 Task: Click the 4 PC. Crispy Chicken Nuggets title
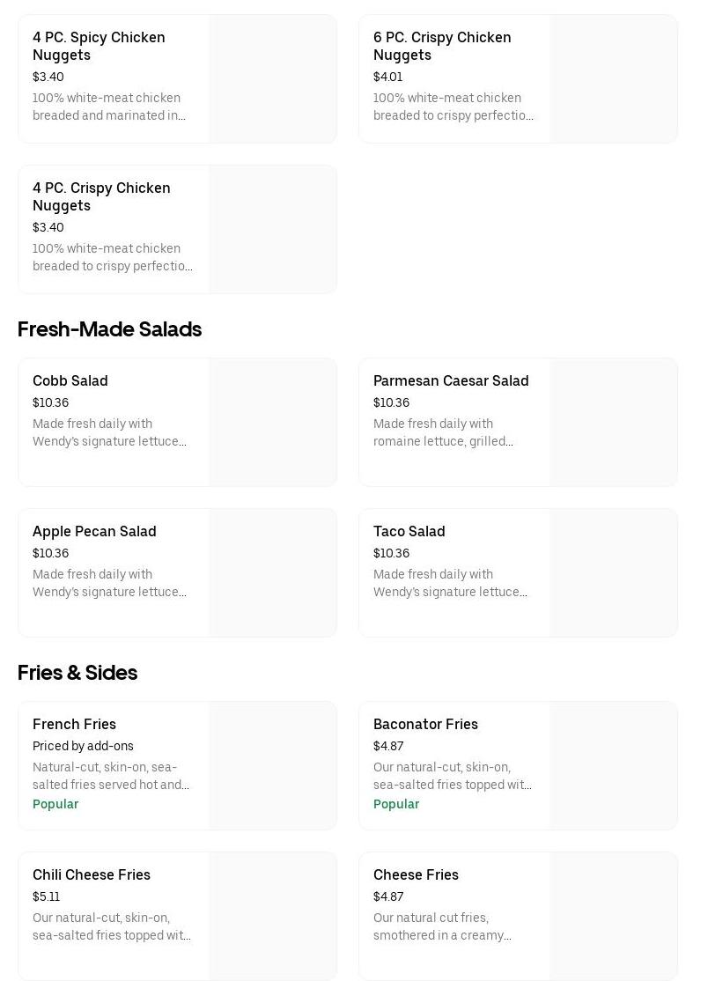pos(101,196)
